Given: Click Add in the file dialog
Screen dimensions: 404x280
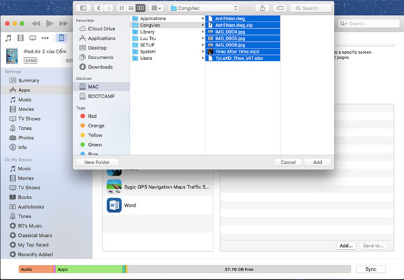Looking at the screenshot, I should coord(317,162).
